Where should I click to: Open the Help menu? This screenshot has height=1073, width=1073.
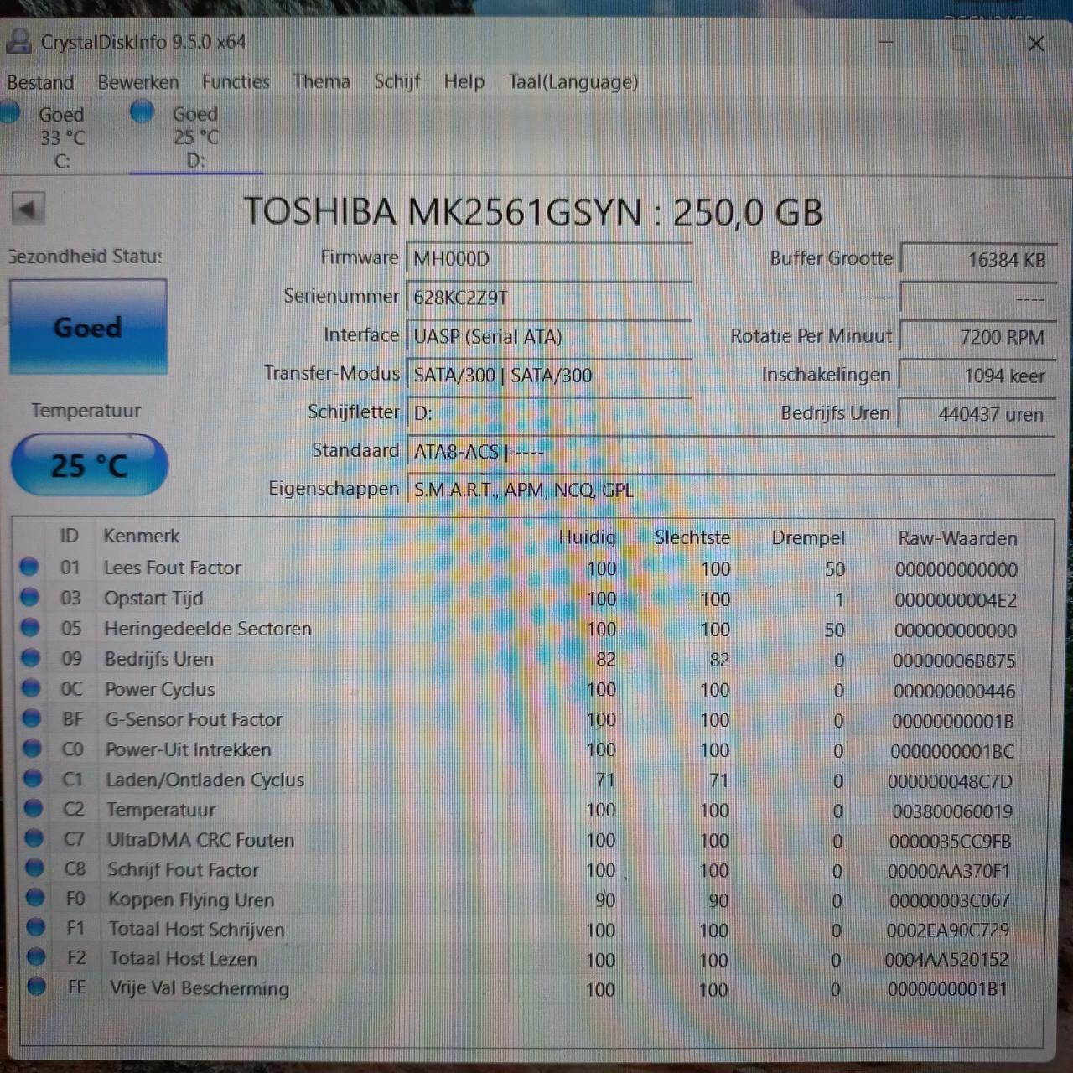click(464, 81)
